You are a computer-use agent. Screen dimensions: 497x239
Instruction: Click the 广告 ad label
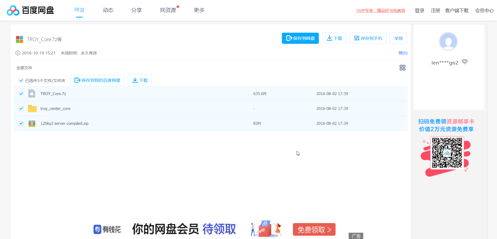coord(356,236)
